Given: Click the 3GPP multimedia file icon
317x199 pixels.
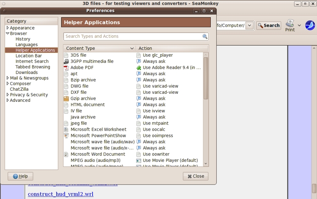Looking at the screenshot, I should 66,61.
